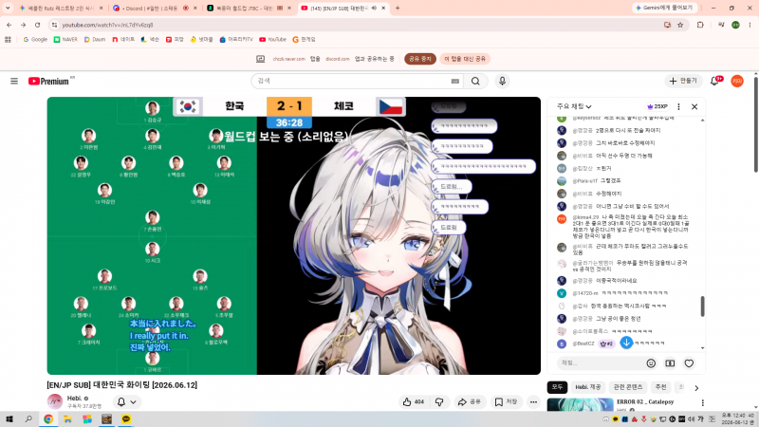Viewport: 759px width, 427px height.
Task: Open Chrome profile avatar
Action: click(x=736, y=25)
